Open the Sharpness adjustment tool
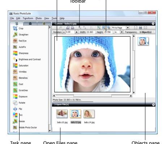 pyautogui.click(x=21, y=53)
